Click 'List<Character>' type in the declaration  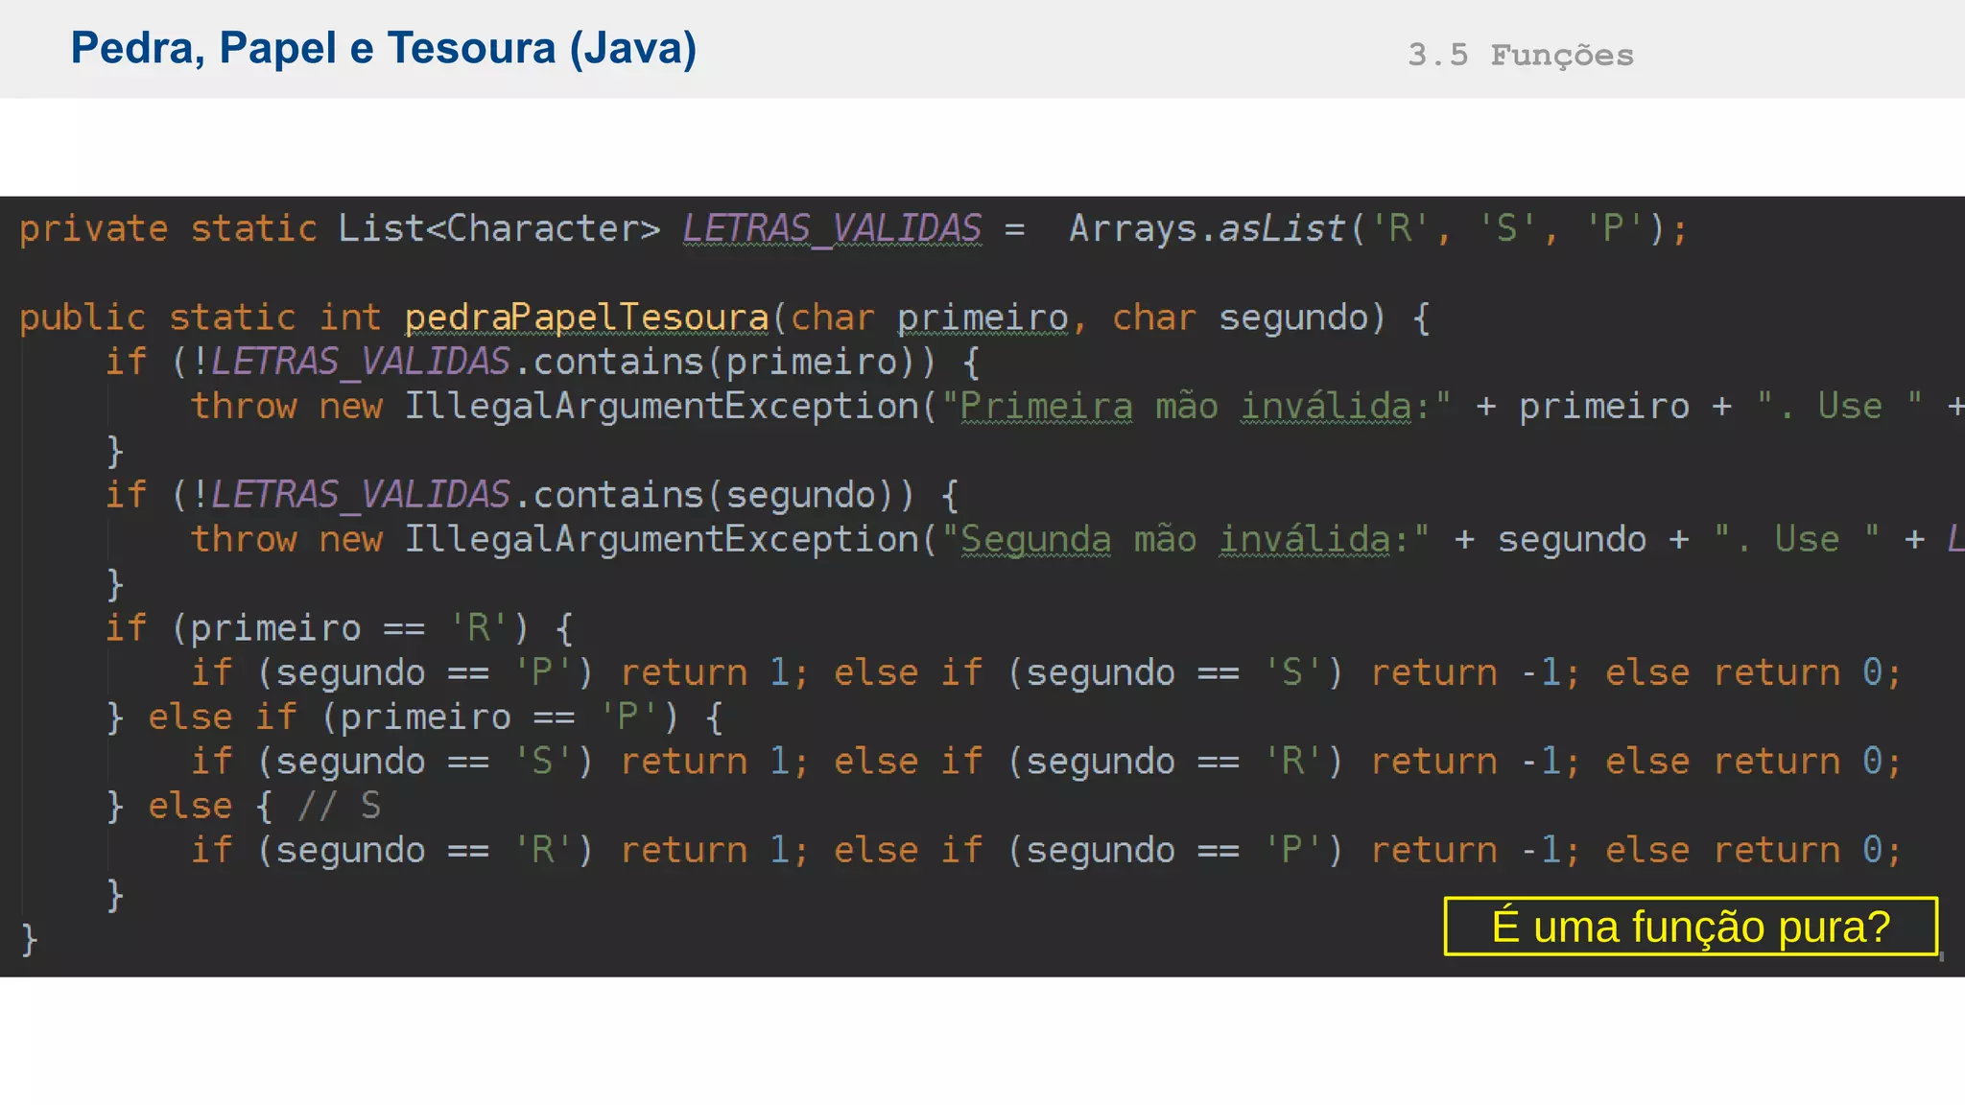[499, 228]
